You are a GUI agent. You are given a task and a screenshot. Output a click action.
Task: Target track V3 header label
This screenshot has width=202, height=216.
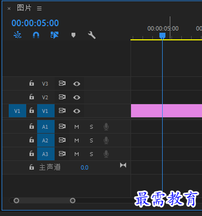[45, 83]
